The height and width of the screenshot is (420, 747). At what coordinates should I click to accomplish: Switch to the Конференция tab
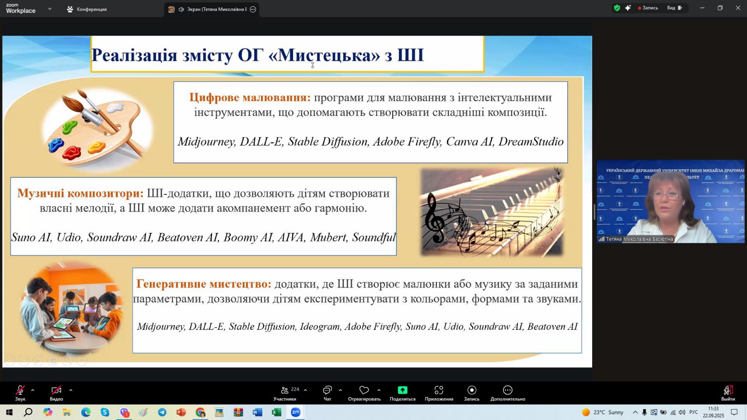tap(87, 9)
